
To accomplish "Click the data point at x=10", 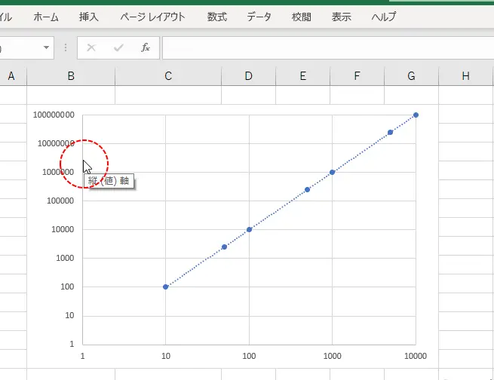I will click(166, 287).
